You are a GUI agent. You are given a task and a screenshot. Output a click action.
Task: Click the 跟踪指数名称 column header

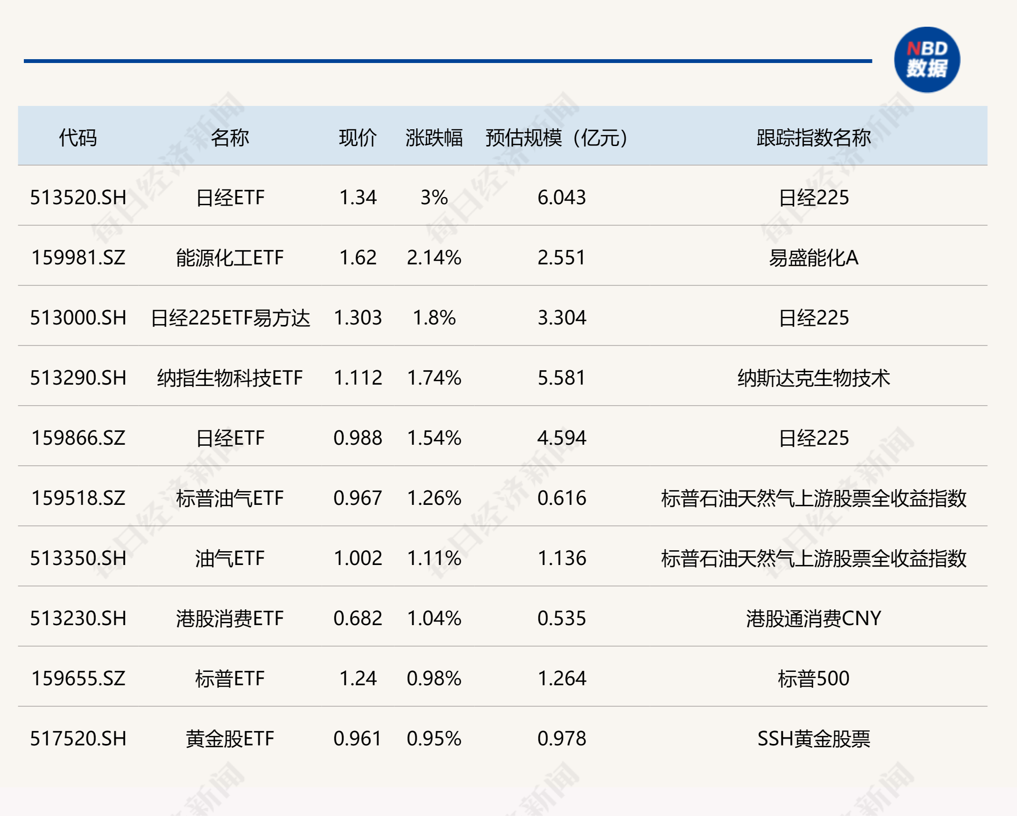click(x=813, y=138)
